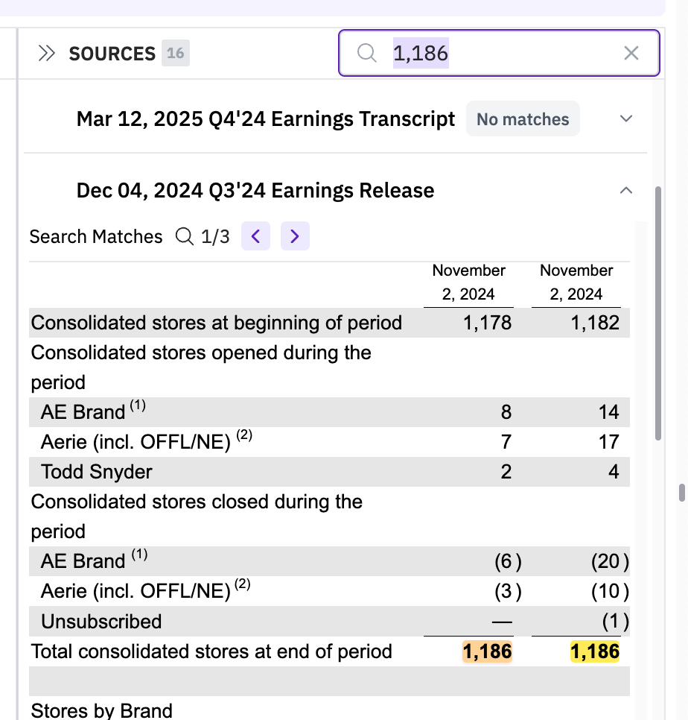
Task: Clear the search field with X icon
Action: [x=631, y=53]
